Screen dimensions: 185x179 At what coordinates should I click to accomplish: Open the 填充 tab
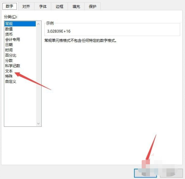[76, 7]
